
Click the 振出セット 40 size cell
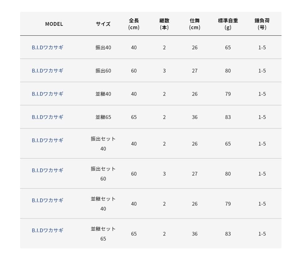pos(103,144)
